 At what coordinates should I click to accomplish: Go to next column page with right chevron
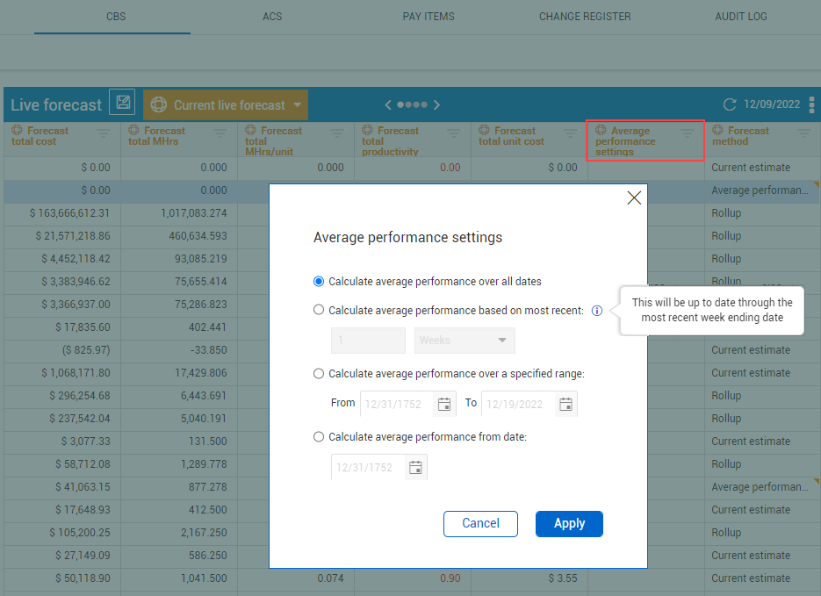pos(437,104)
